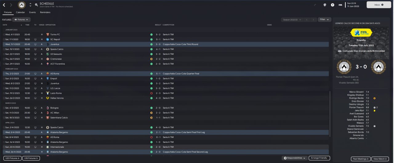Viewport: 394px width, 163px height.
Task: Open the Season 2022/23 dropdown
Action: click(291, 20)
